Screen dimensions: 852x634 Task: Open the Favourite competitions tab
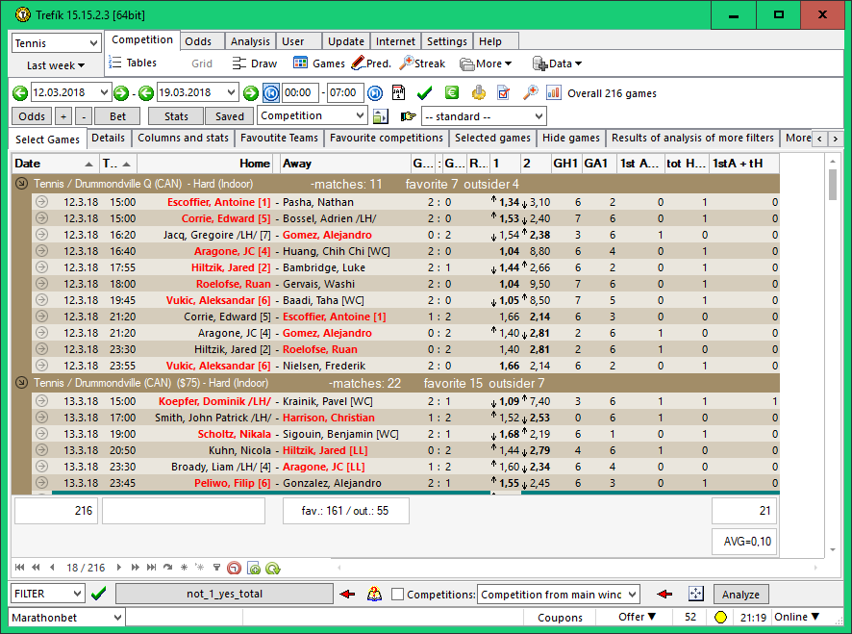coord(386,139)
